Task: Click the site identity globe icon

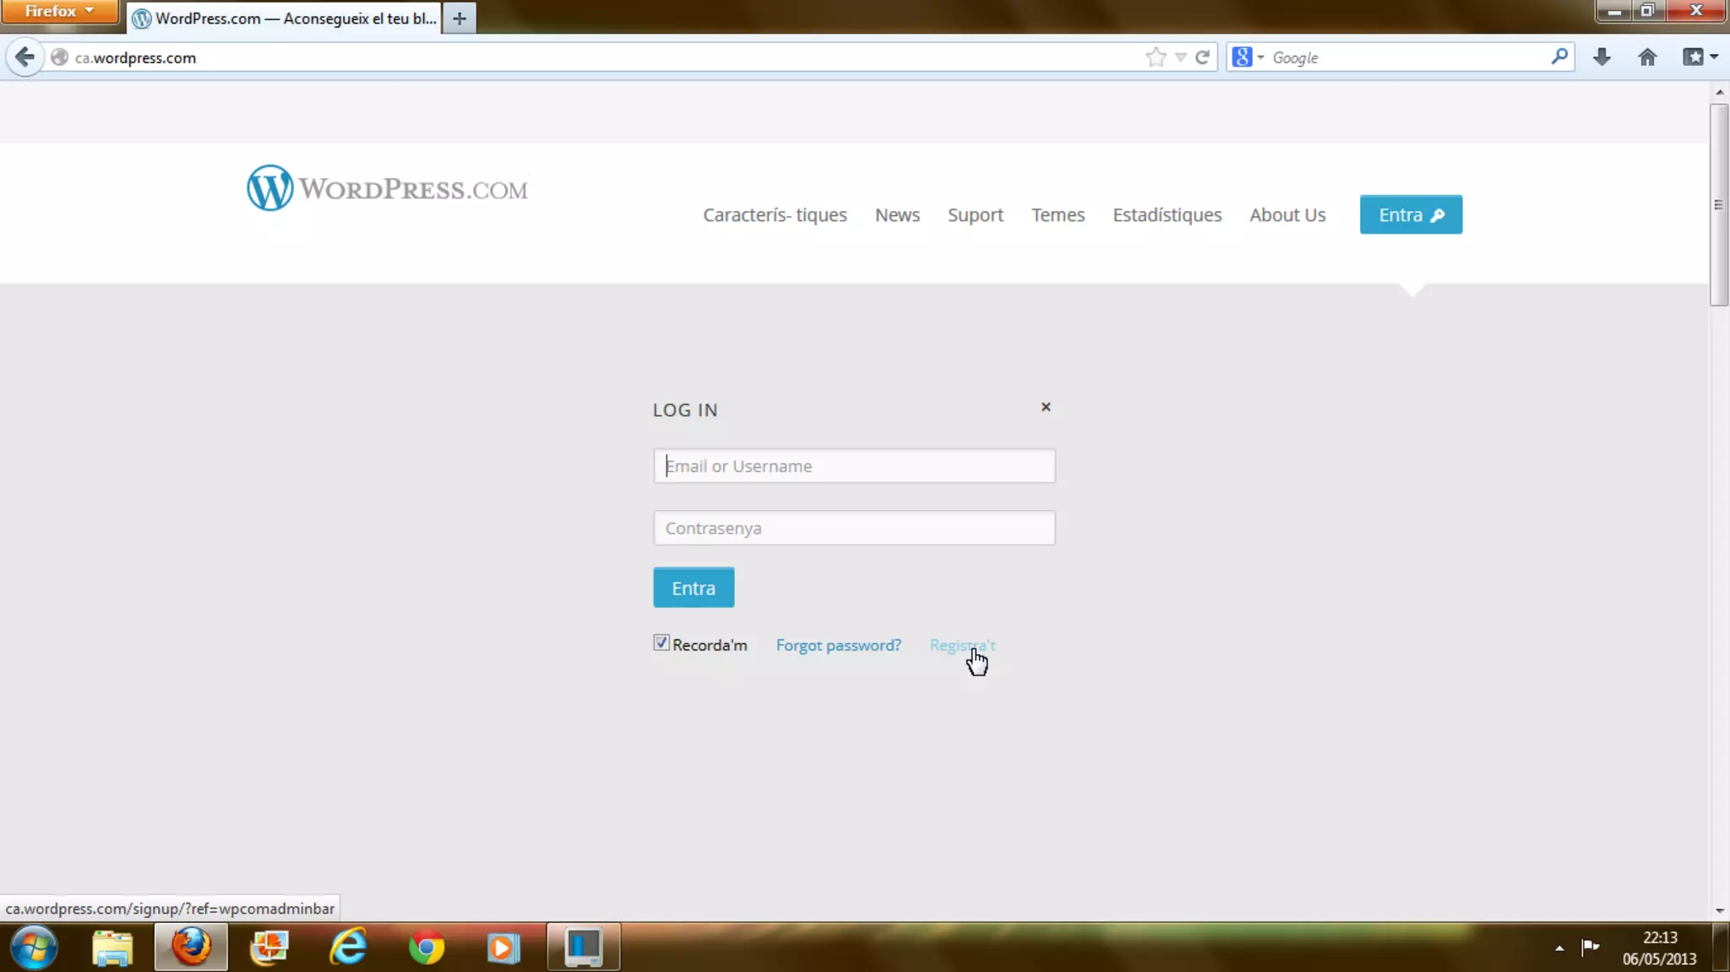Action: pyautogui.click(x=59, y=57)
